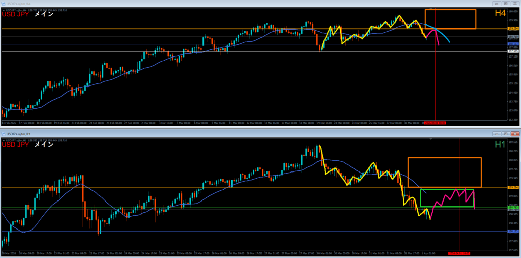Image resolution: width=521 pixels, height=258 pixels.
Task: Toggle one-click trading arrow in H4 chart
Action: (x=4, y=10)
